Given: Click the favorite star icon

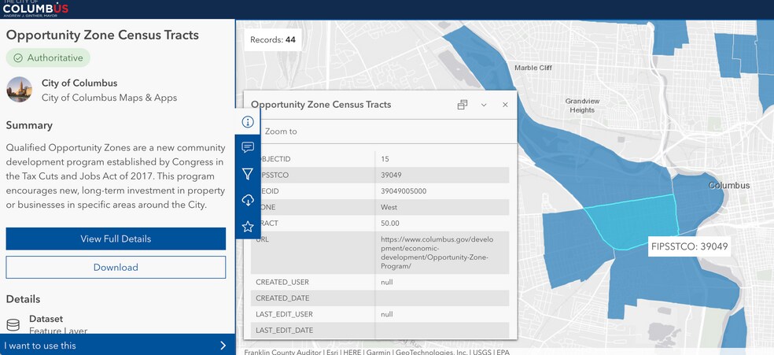Looking at the screenshot, I should (248, 227).
